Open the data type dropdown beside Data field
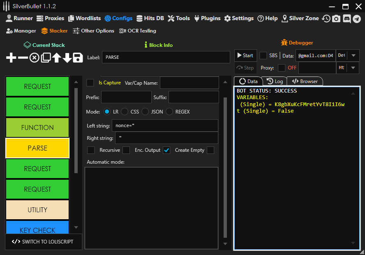 353,56
